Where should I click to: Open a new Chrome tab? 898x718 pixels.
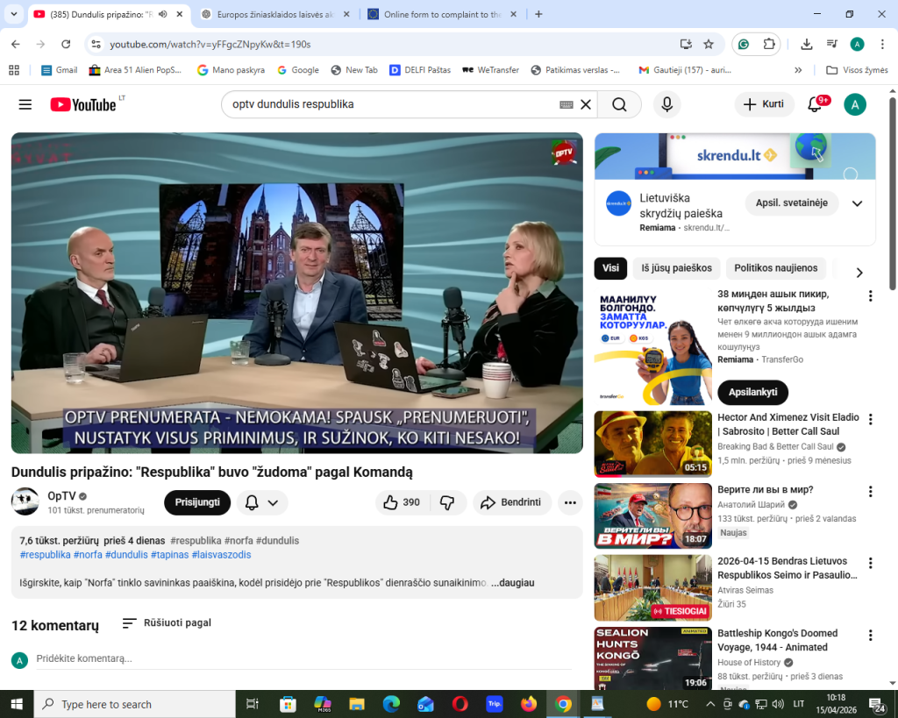click(x=538, y=14)
